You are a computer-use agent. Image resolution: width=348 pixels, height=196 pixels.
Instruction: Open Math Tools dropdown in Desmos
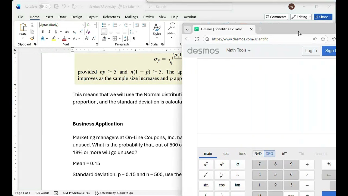pos(238,50)
